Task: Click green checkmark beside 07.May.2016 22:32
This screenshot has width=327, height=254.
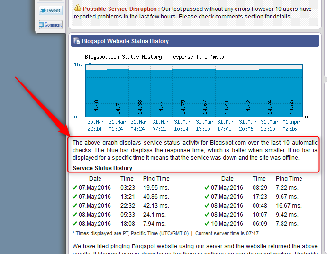Action: [74, 205]
